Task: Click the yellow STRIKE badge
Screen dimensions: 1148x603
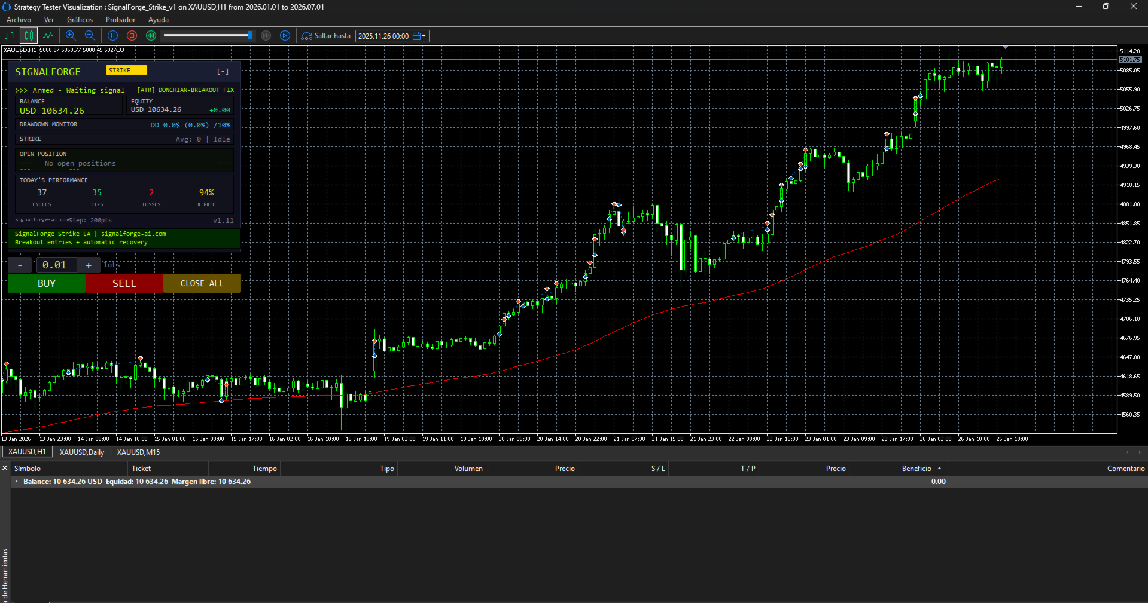Action: click(126, 70)
